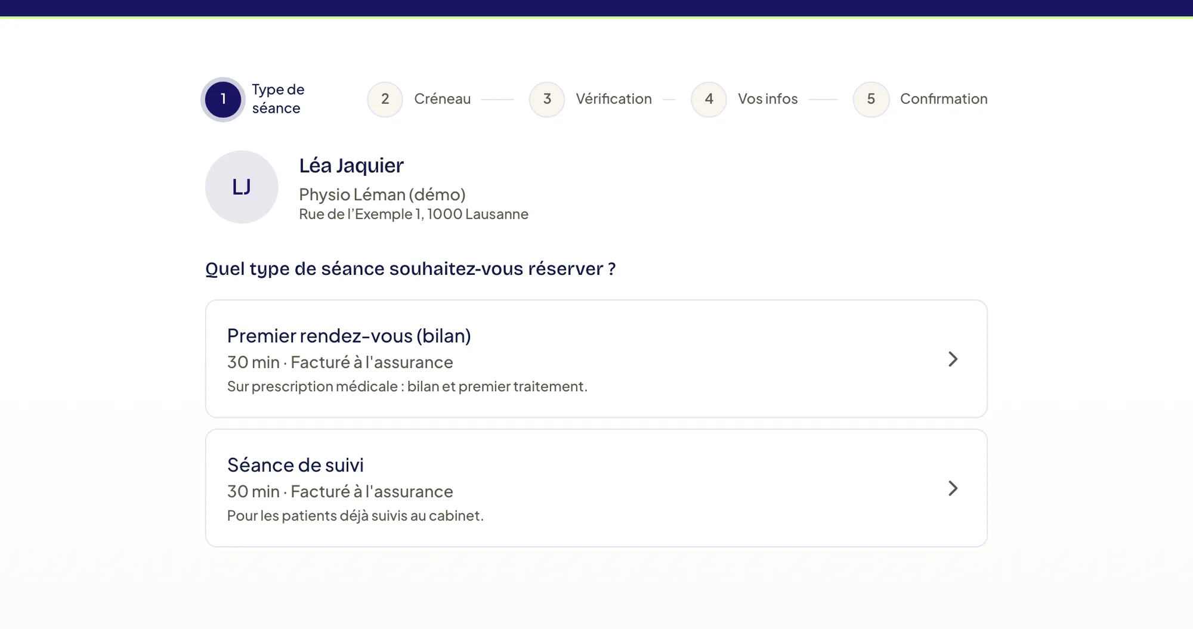
Task: Choose Séance de suivi title
Action: coord(295,465)
